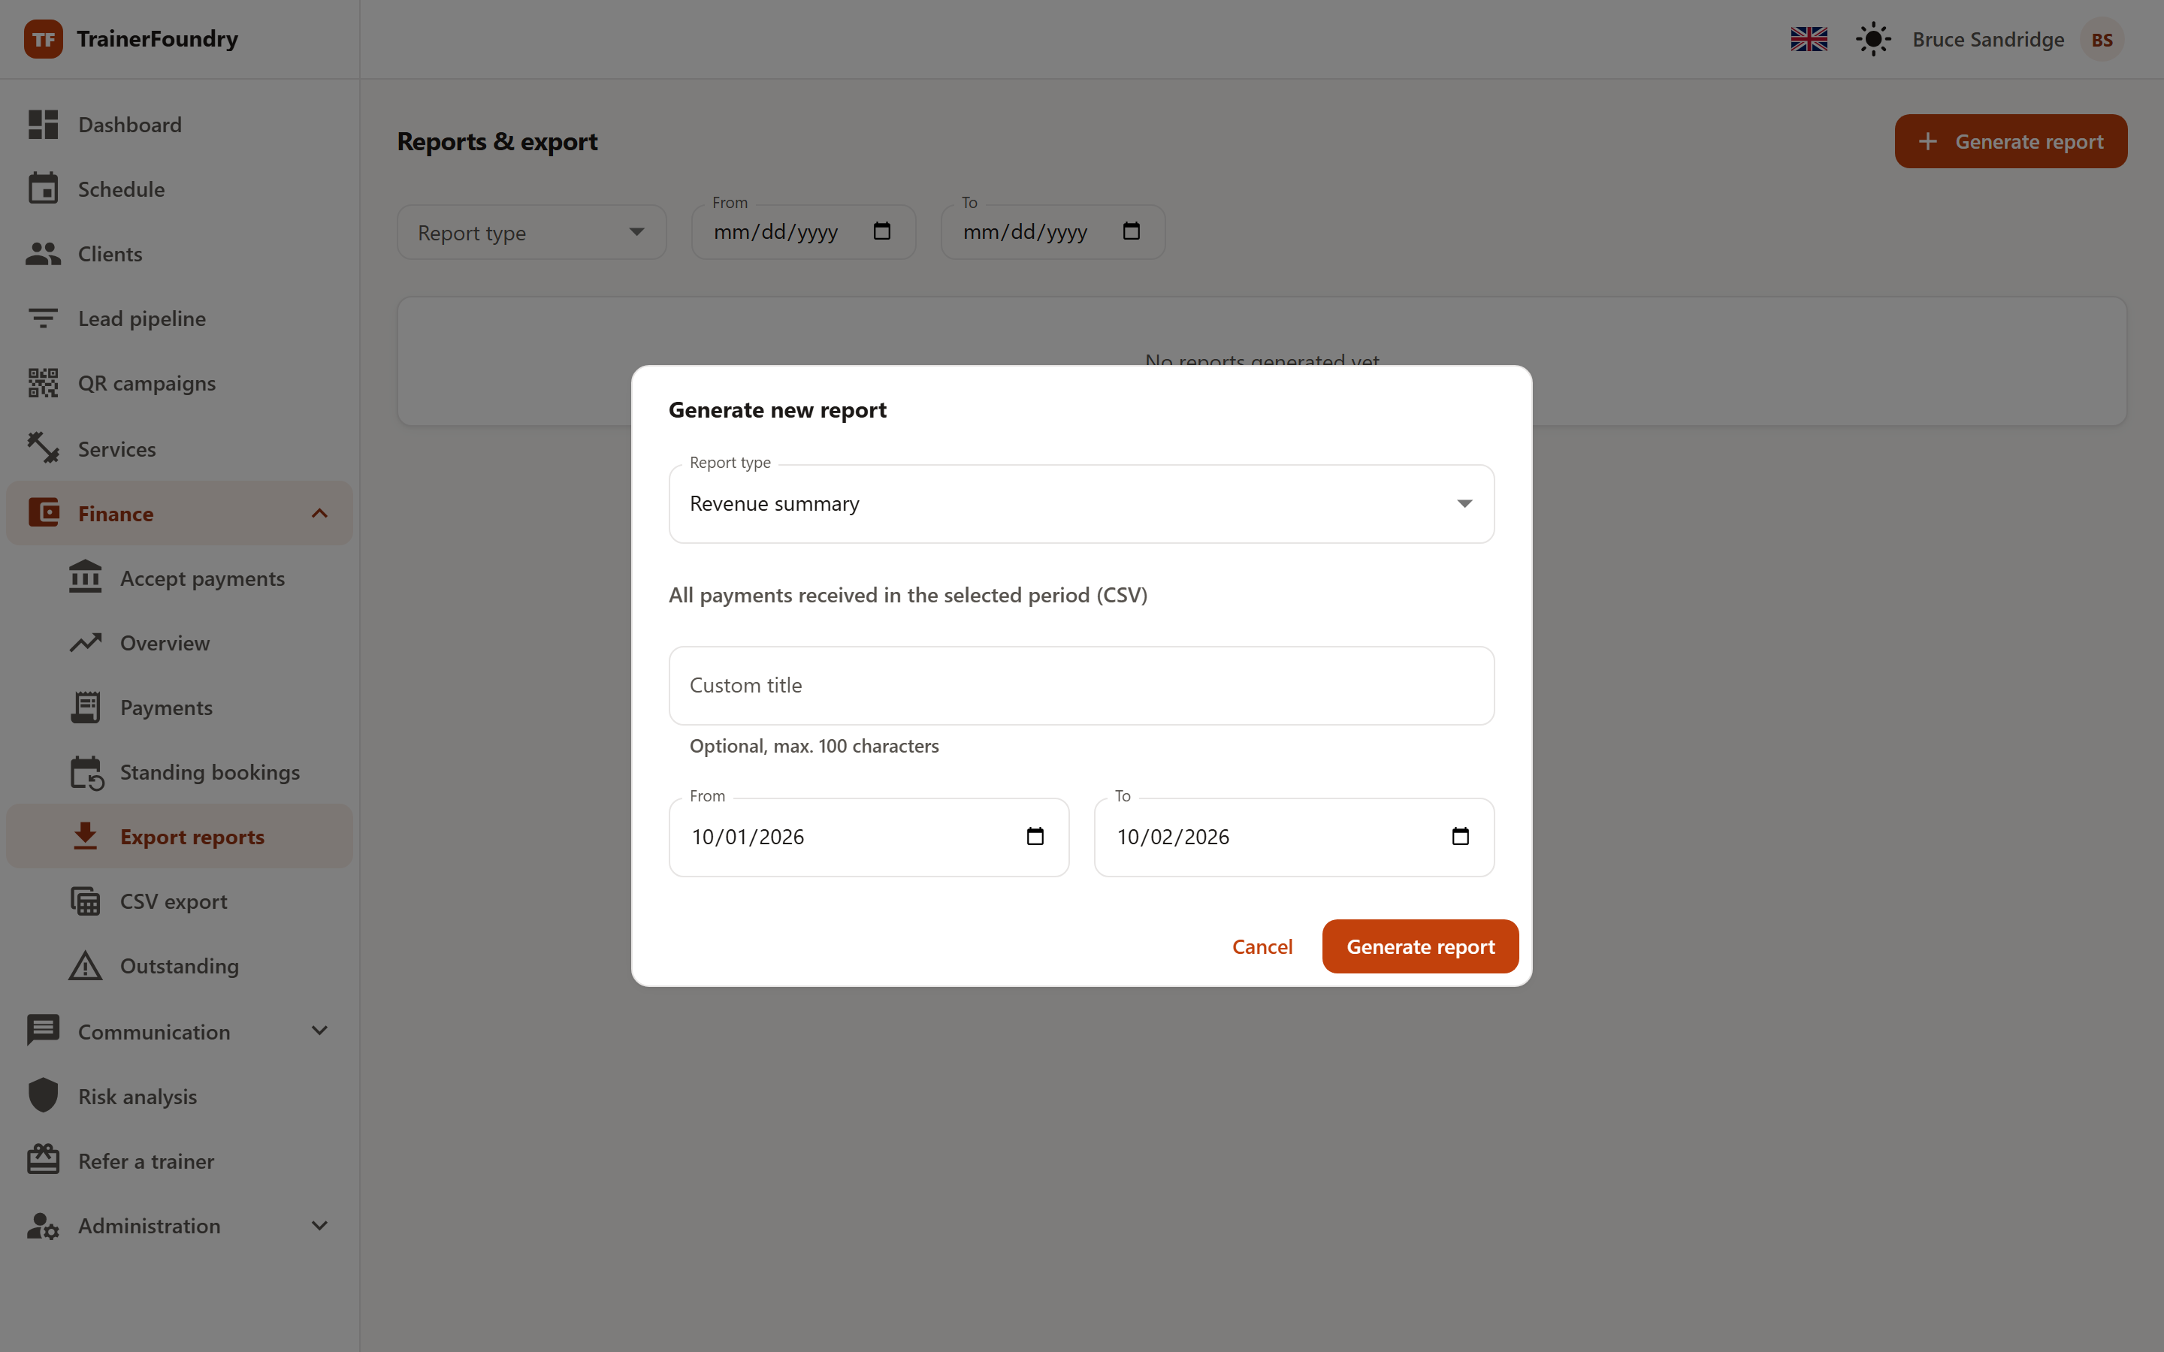2164x1352 pixels.
Task: Open CSV export menu item
Action: (x=179, y=901)
